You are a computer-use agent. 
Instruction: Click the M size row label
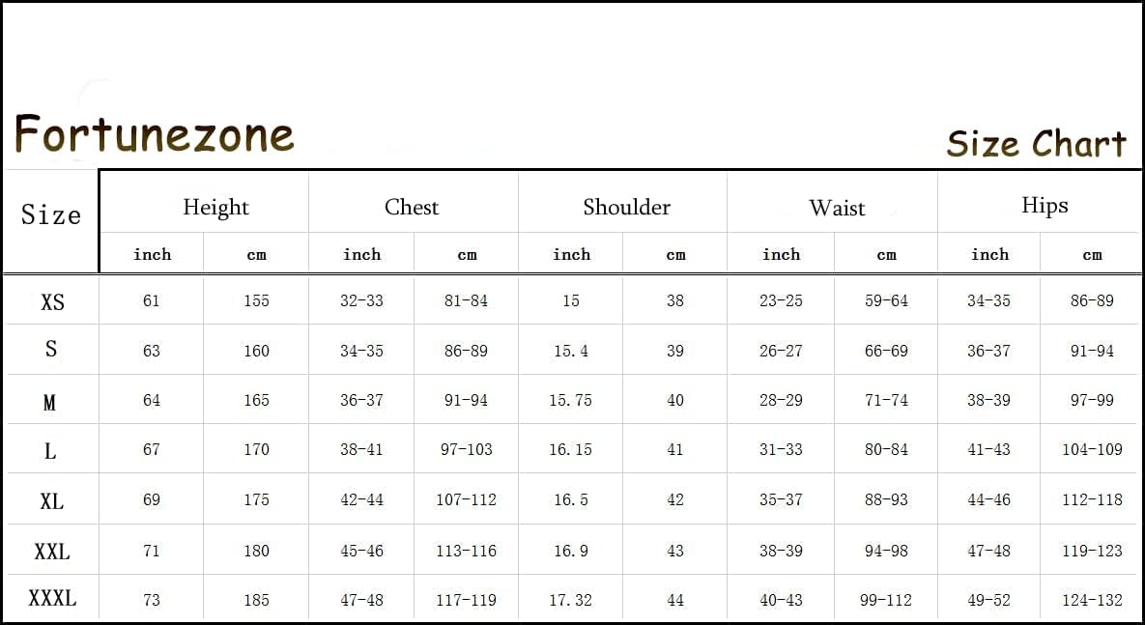tap(50, 401)
